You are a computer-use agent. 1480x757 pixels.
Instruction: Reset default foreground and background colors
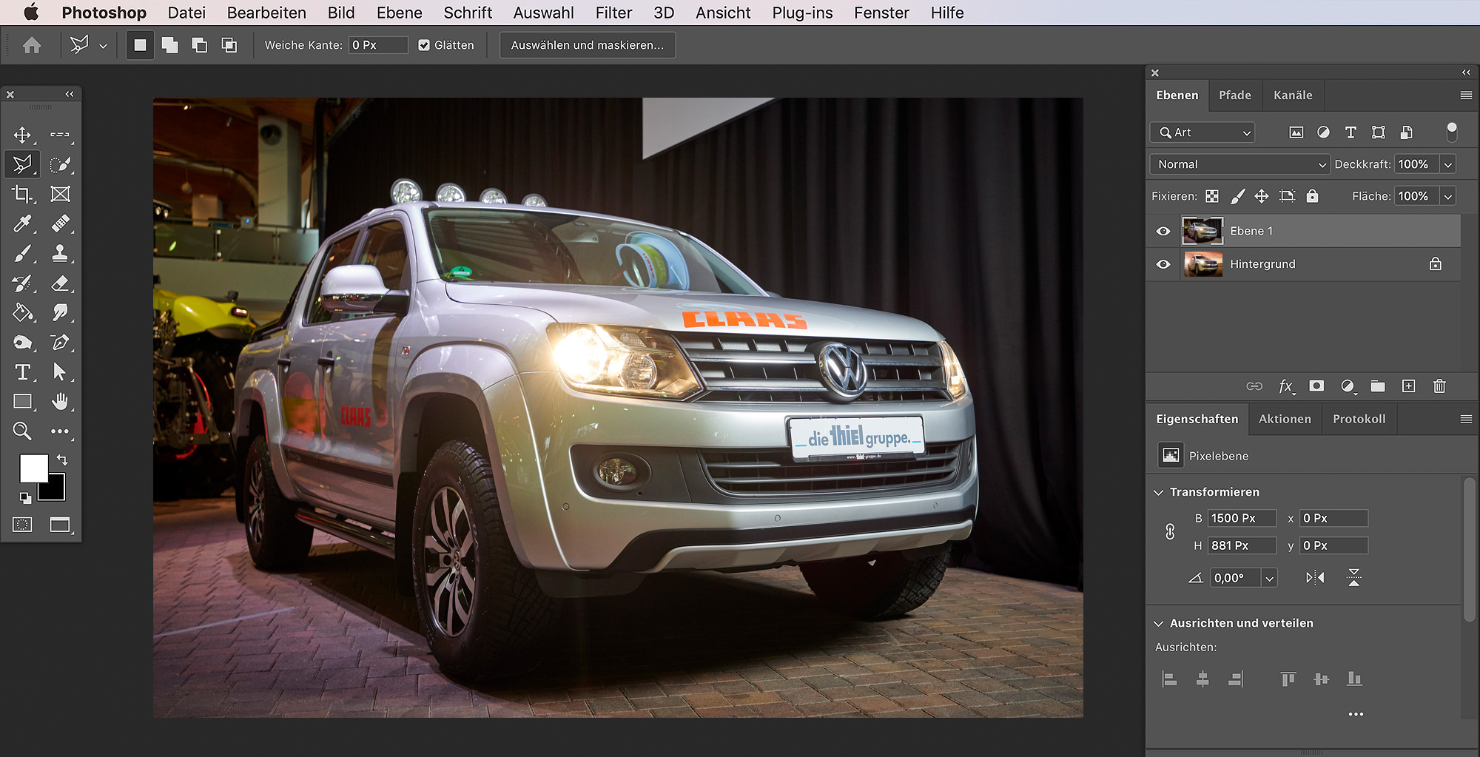click(x=25, y=498)
